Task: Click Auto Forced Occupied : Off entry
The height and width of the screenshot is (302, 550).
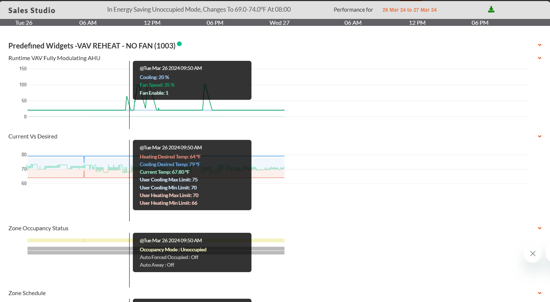Action: pyautogui.click(x=169, y=257)
